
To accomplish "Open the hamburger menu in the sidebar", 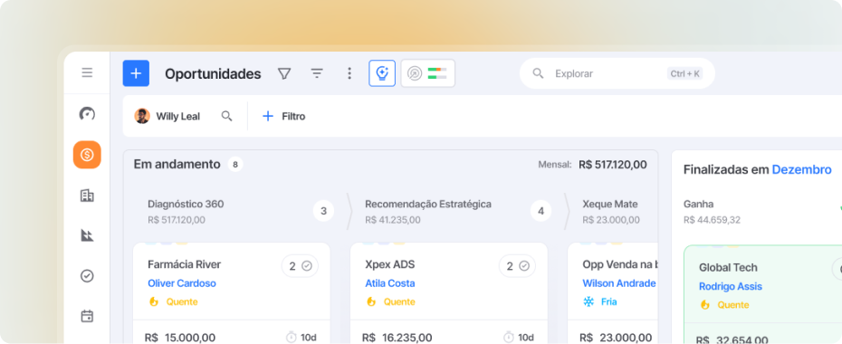I will (x=87, y=72).
